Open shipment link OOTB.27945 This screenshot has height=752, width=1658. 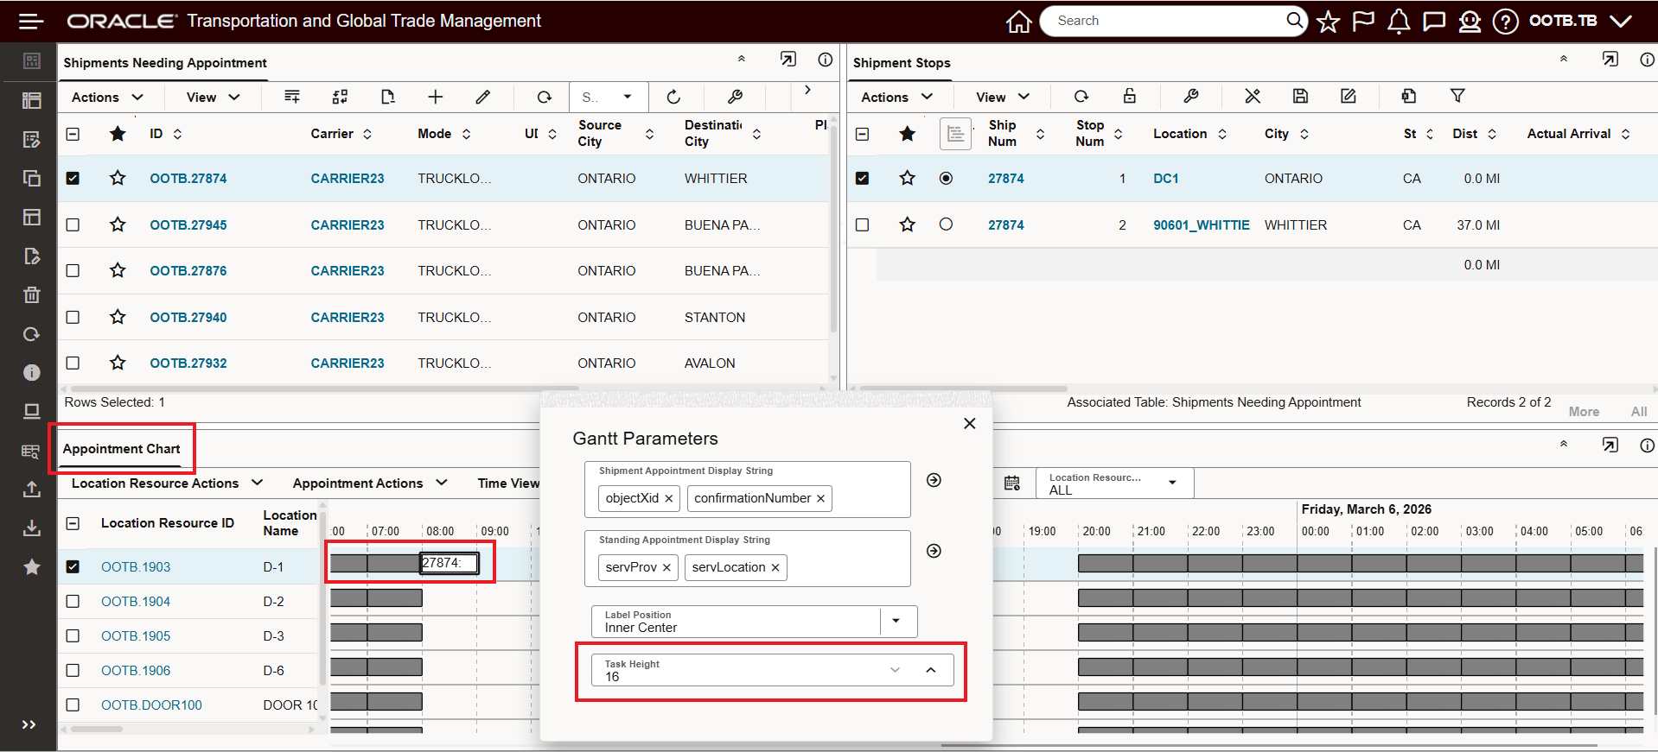click(x=188, y=224)
